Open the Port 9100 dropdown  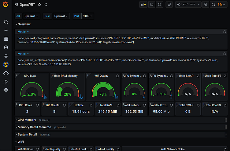(x=87, y=16)
